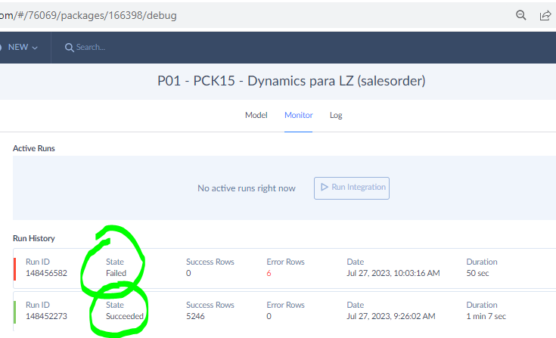The image size is (556, 338).
Task: Click the browser address bar URL
Action: (x=89, y=15)
